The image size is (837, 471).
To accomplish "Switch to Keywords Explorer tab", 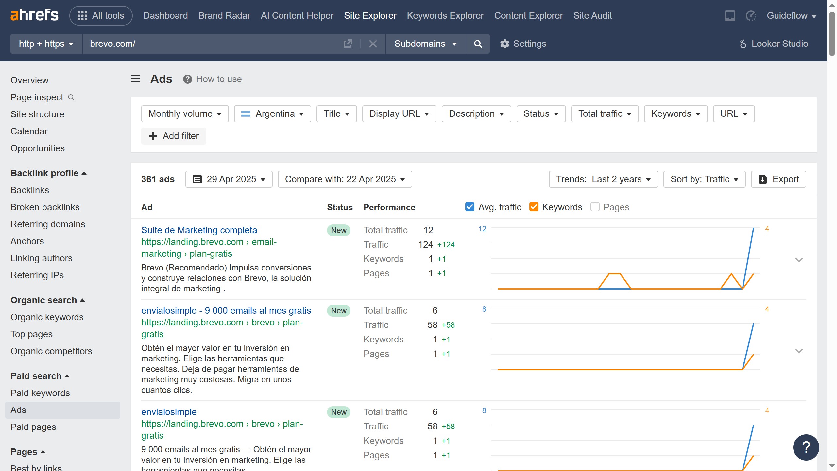I will coord(445,16).
